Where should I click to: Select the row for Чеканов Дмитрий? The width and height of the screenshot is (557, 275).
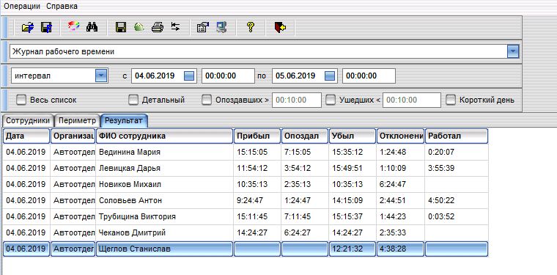[x=246, y=232]
